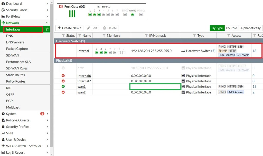Click WAN1 port icon in FortiGate 60D faceplate
The width and height of the screenshot is (263, 156).
[x=133, y=15]
